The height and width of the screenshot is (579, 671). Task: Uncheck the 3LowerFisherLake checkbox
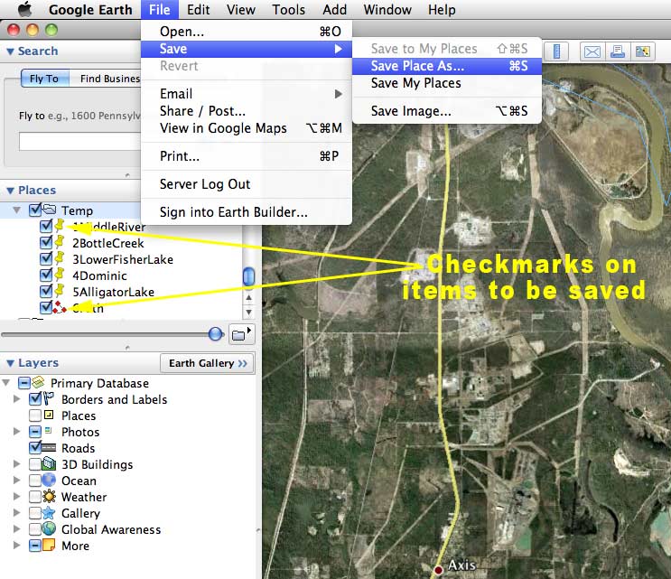click(46, 259)
